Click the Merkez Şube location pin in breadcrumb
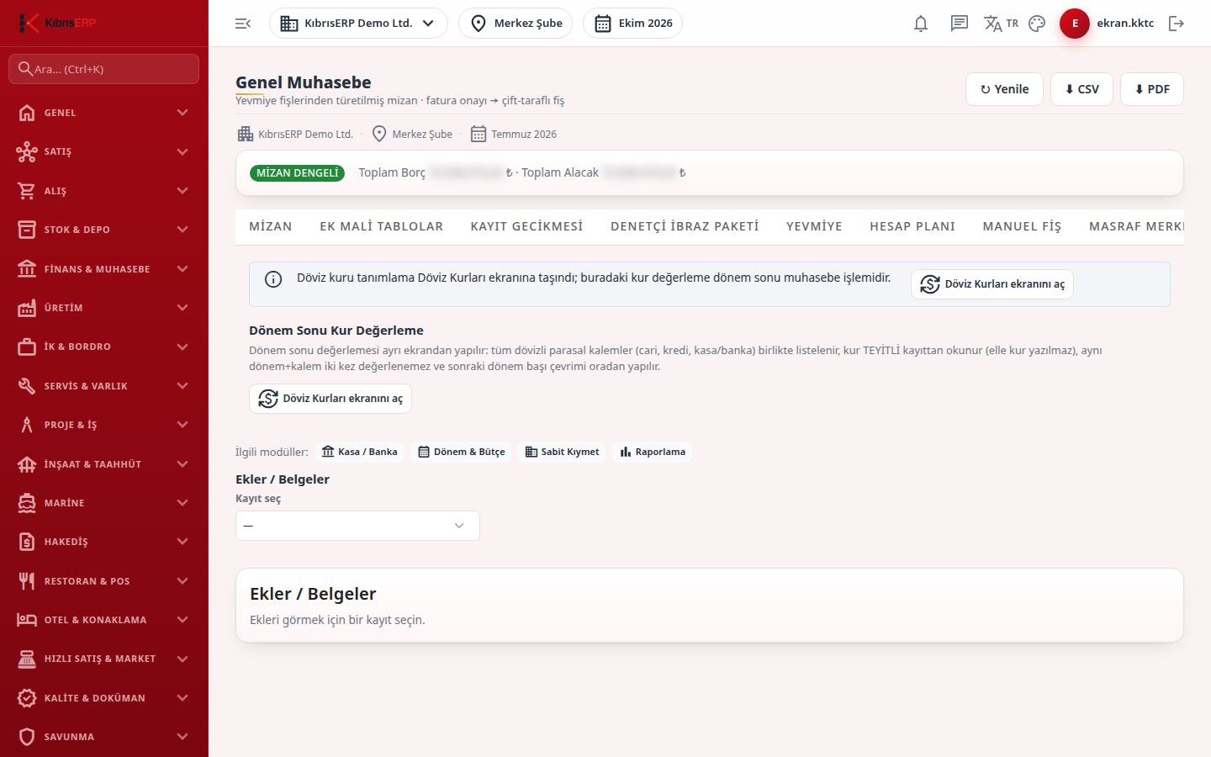Image resolution: width=1211 pixels, height=757 pixels. click(379, 134)
